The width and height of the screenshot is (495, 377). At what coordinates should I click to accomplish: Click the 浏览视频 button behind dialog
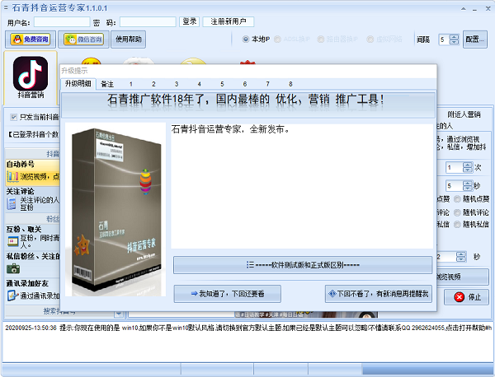[463, 277]
